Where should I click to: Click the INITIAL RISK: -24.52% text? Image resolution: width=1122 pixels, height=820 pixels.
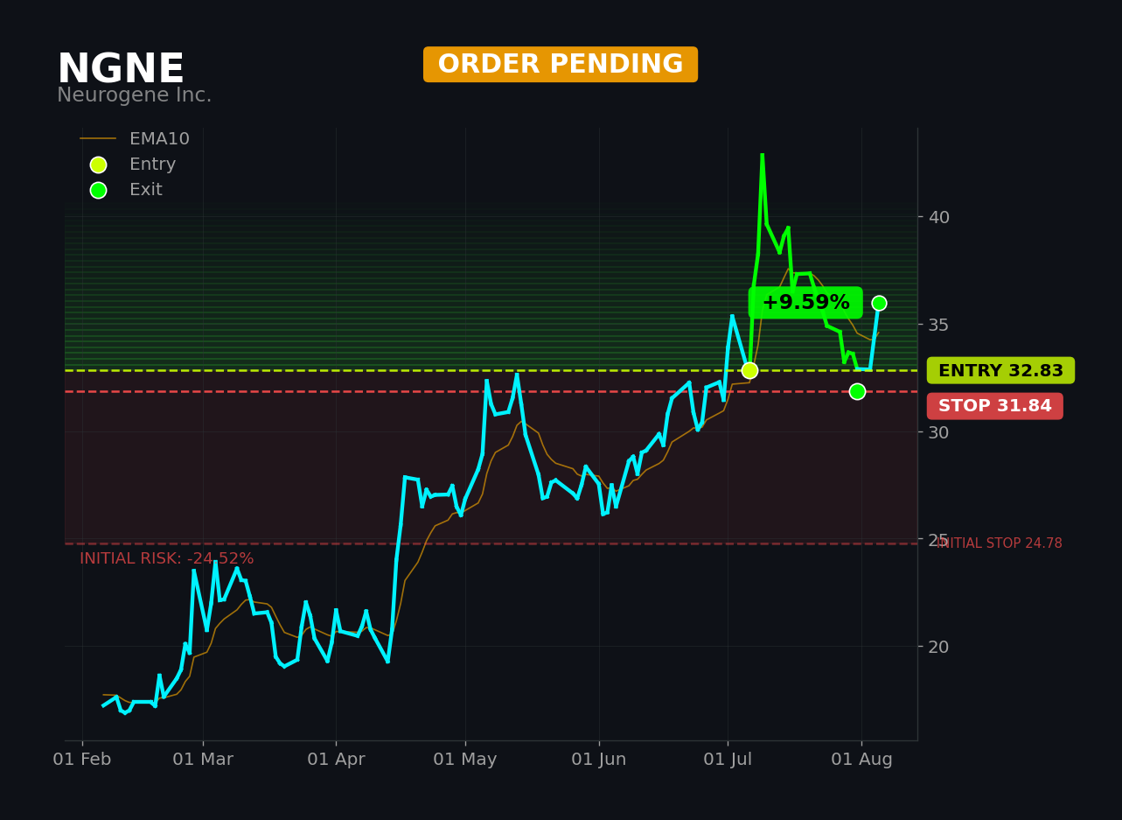pos(167,558)
